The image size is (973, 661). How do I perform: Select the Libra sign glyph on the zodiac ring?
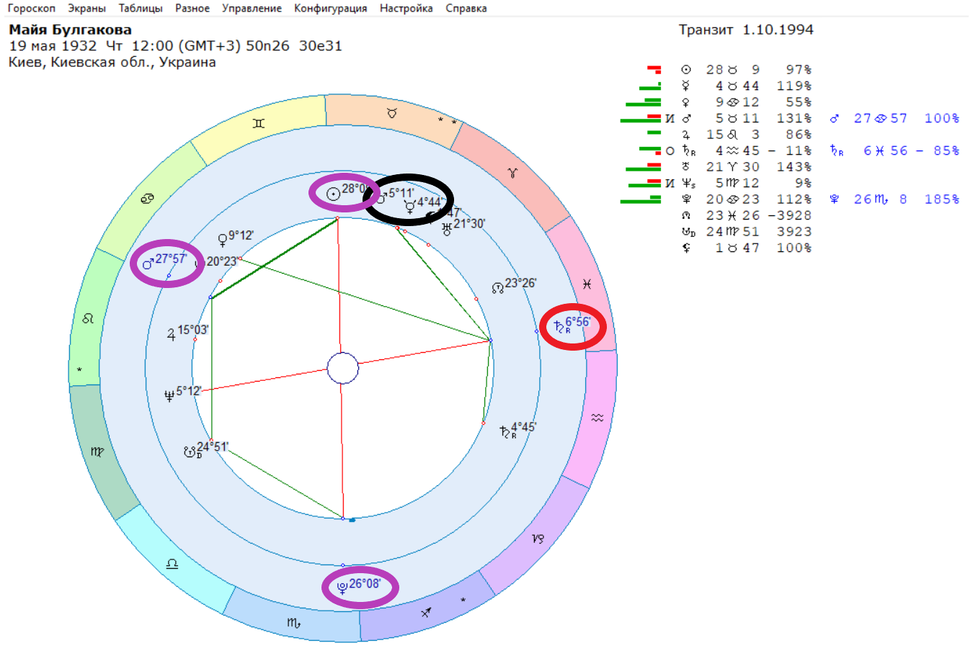point(172,563)
